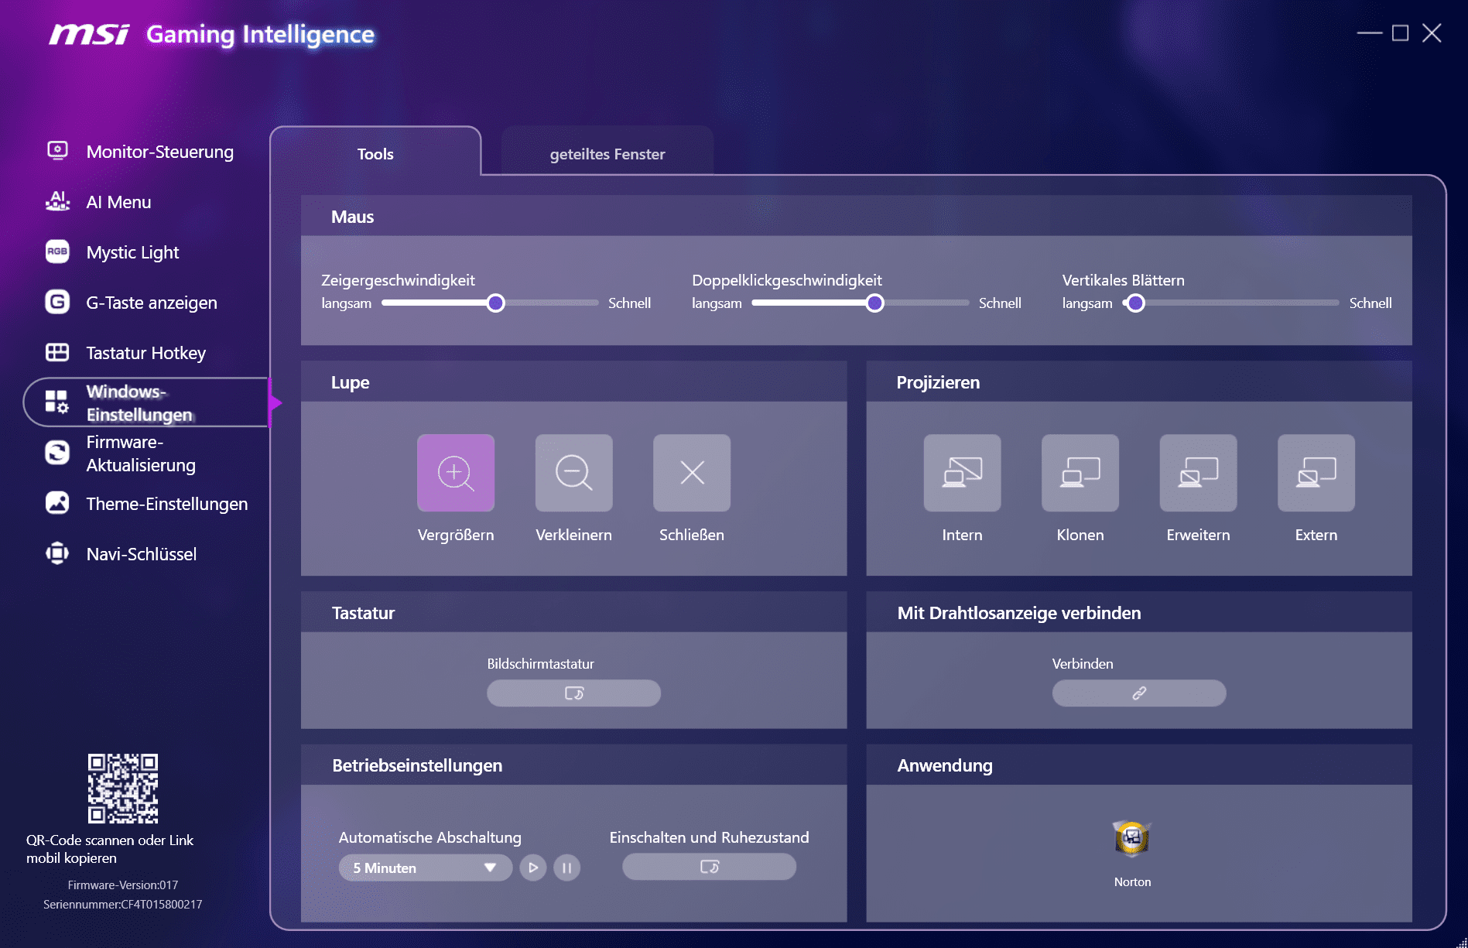1468x948 pixels.
Task: Select the Klonen projection mode icon
Action: point(1080,473)
